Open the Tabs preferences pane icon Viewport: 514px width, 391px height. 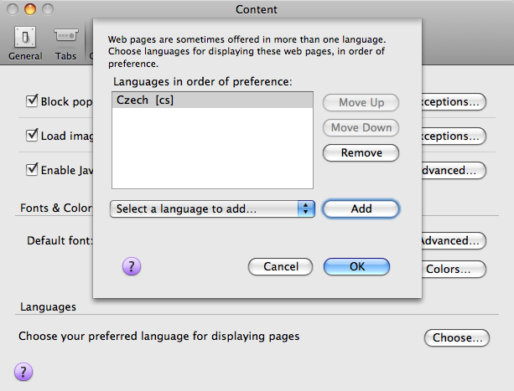point(66,42)
